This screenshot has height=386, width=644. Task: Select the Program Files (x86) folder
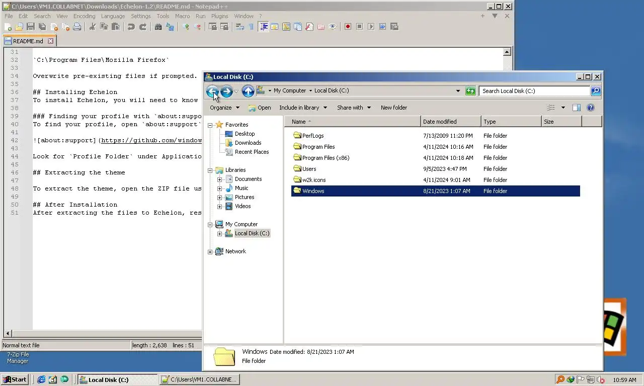326,158
